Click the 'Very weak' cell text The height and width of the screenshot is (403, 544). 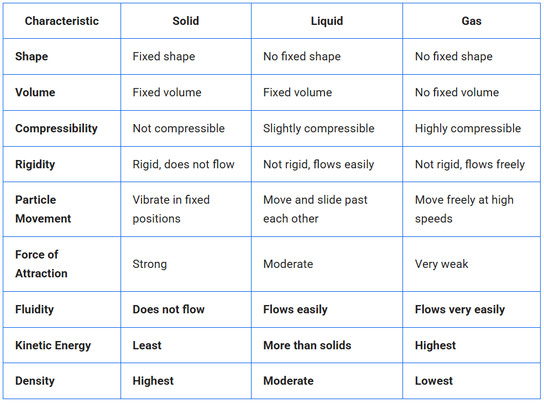(442, 264)
